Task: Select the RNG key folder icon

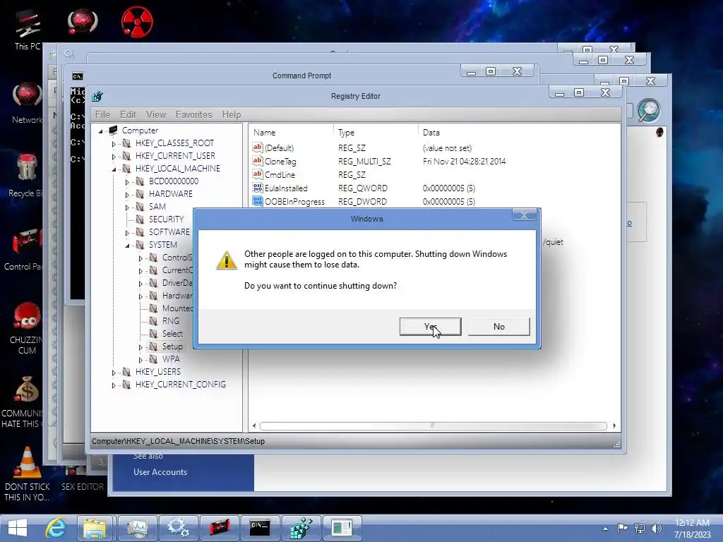Action: pos(153,321)
